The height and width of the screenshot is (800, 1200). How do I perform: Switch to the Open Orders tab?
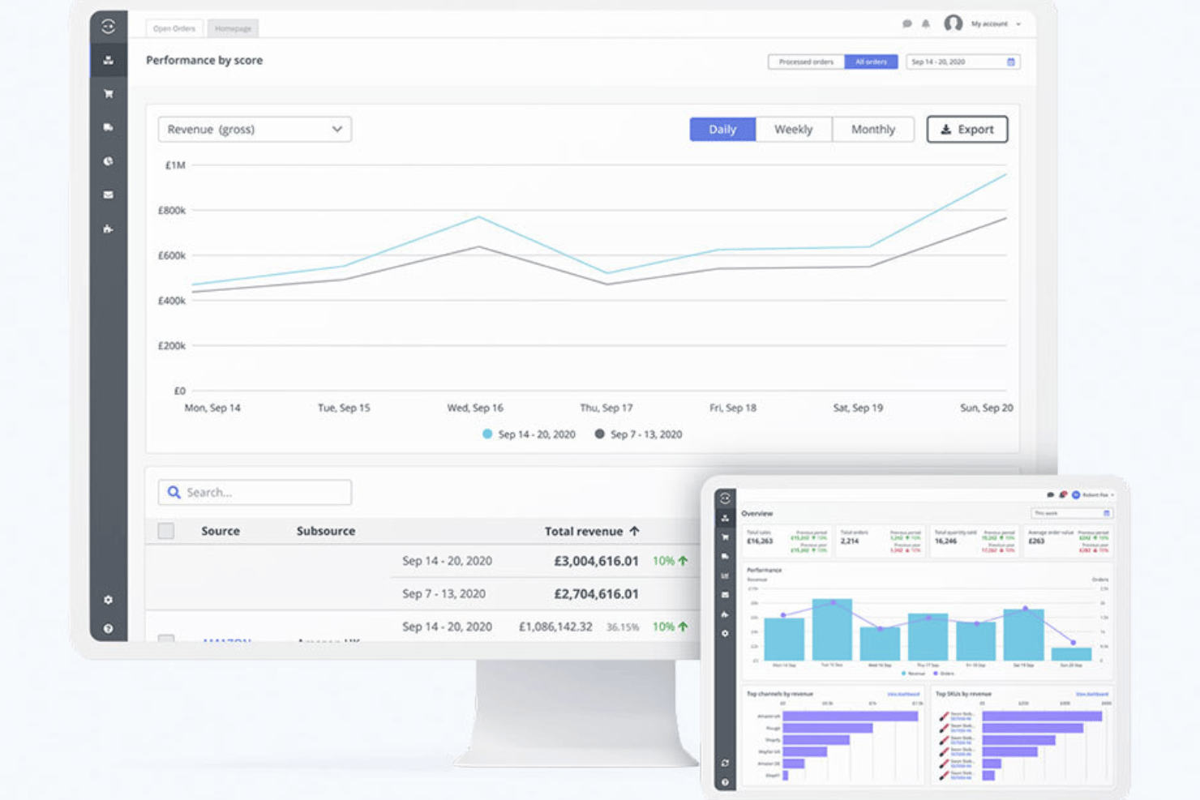tap(174, 28)
